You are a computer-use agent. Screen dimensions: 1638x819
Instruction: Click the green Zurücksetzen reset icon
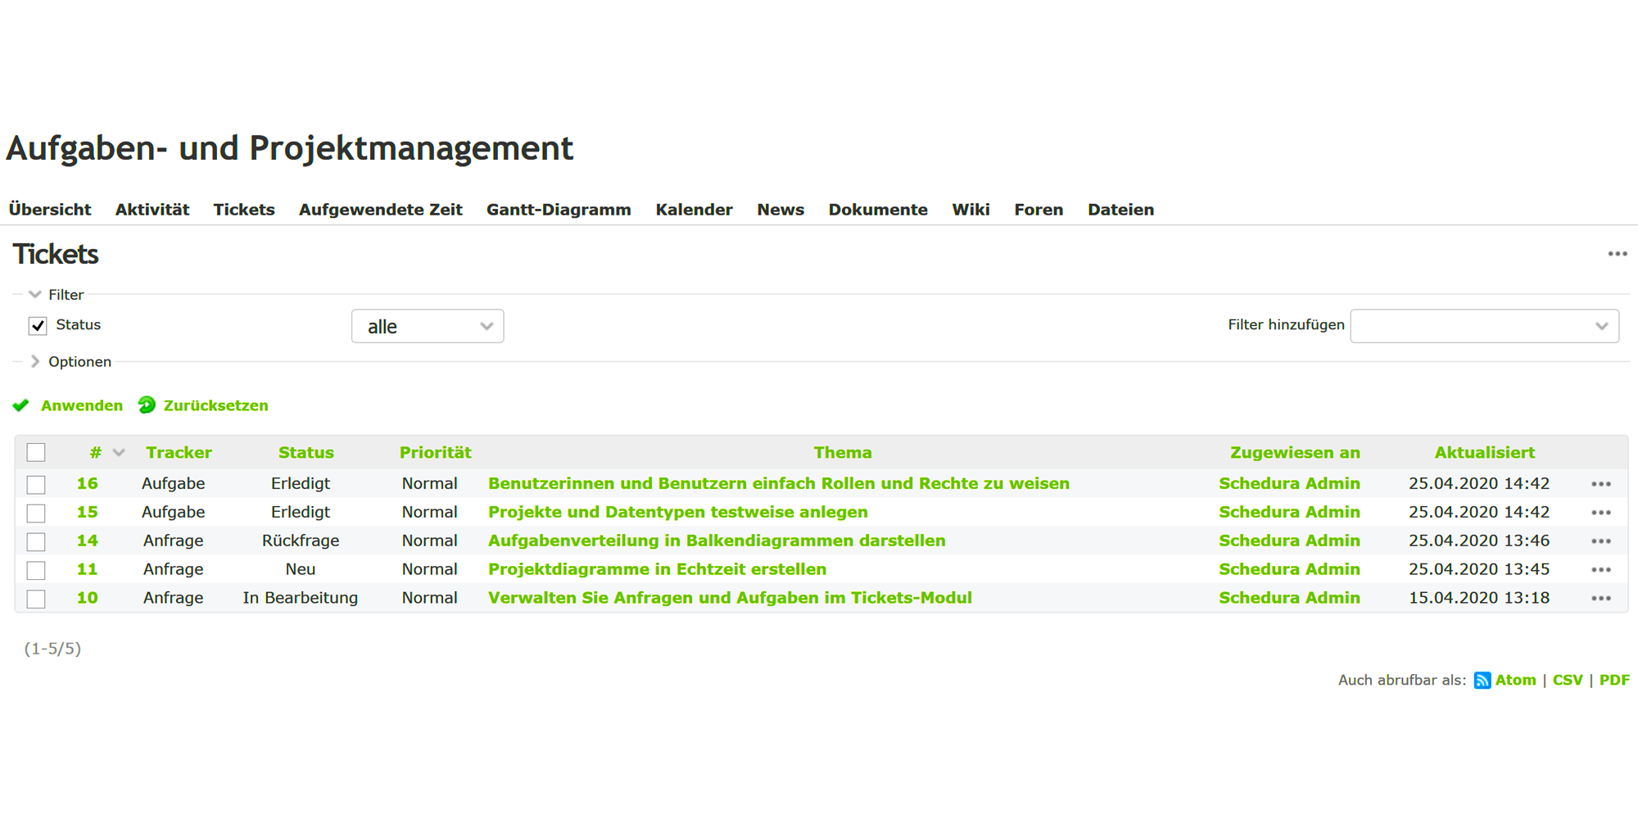point(147,405)
